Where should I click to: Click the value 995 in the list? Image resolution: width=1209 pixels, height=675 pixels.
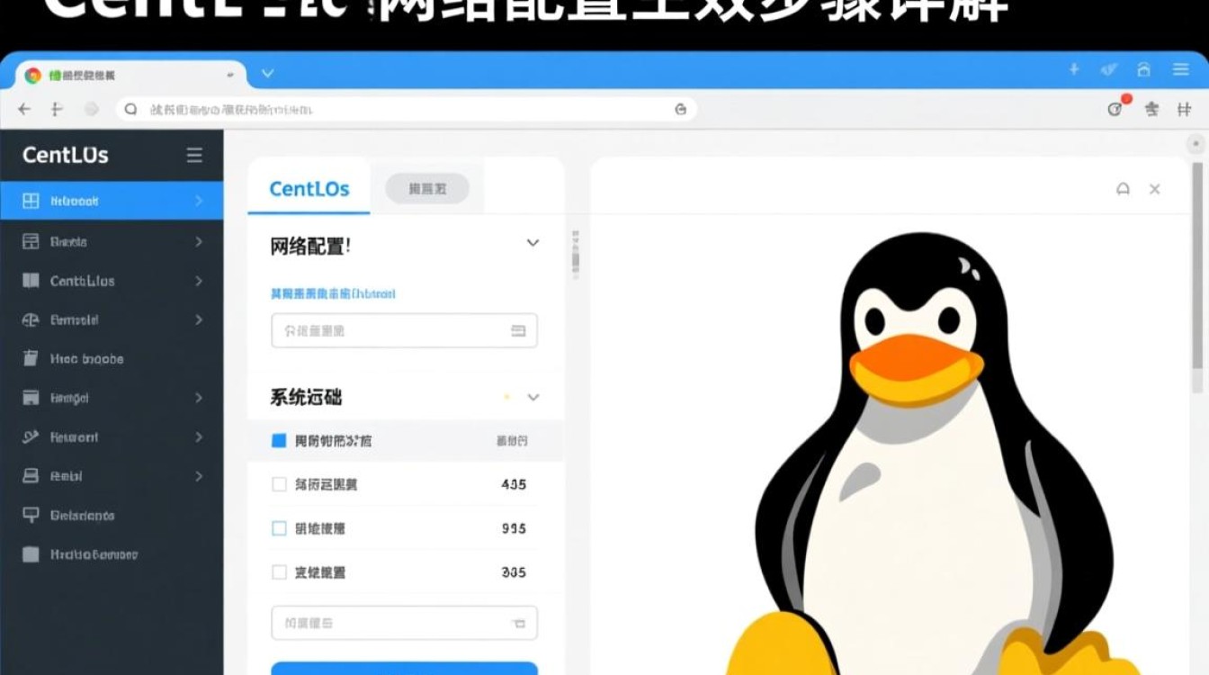[514, 528]
